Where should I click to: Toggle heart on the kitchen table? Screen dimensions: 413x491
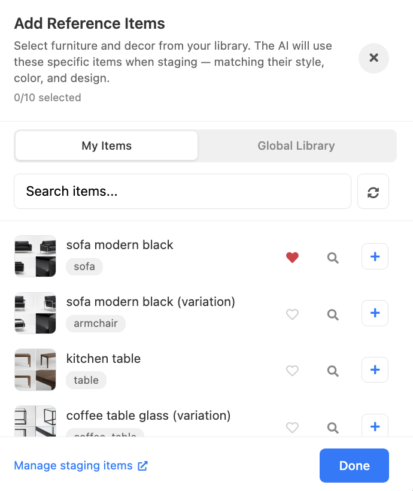pyautogui.click(x=292, y=371)
